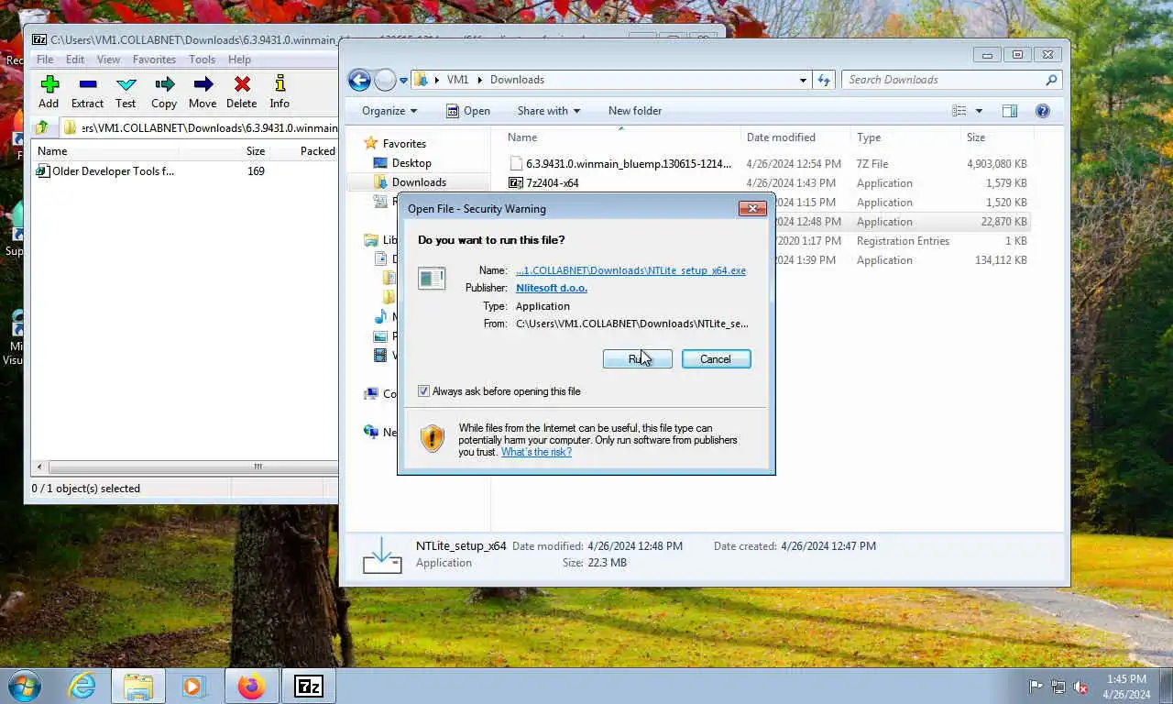Click the Move icon in 7-Zip toolbar
This screenshot has height=704, width=1173.
click(x=203, y=93)
